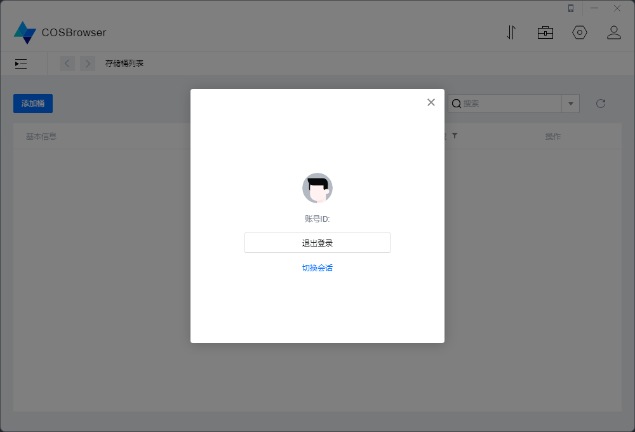
Task: Click the 退出登录 button
Action: (x=317, y=243)
